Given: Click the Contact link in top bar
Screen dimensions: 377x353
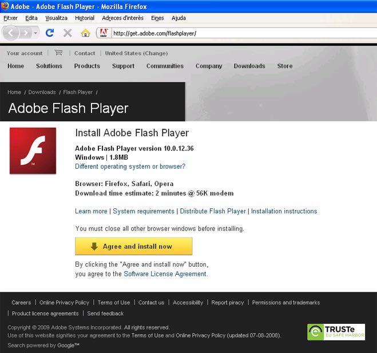Looking at the screenshot, I should [x=85, y=53].
